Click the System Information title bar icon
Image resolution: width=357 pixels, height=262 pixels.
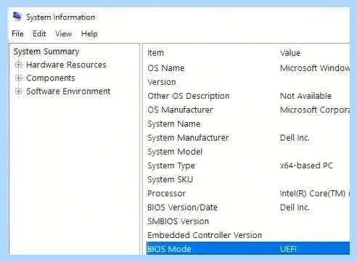pyautogui.click(x=17, y=17)
